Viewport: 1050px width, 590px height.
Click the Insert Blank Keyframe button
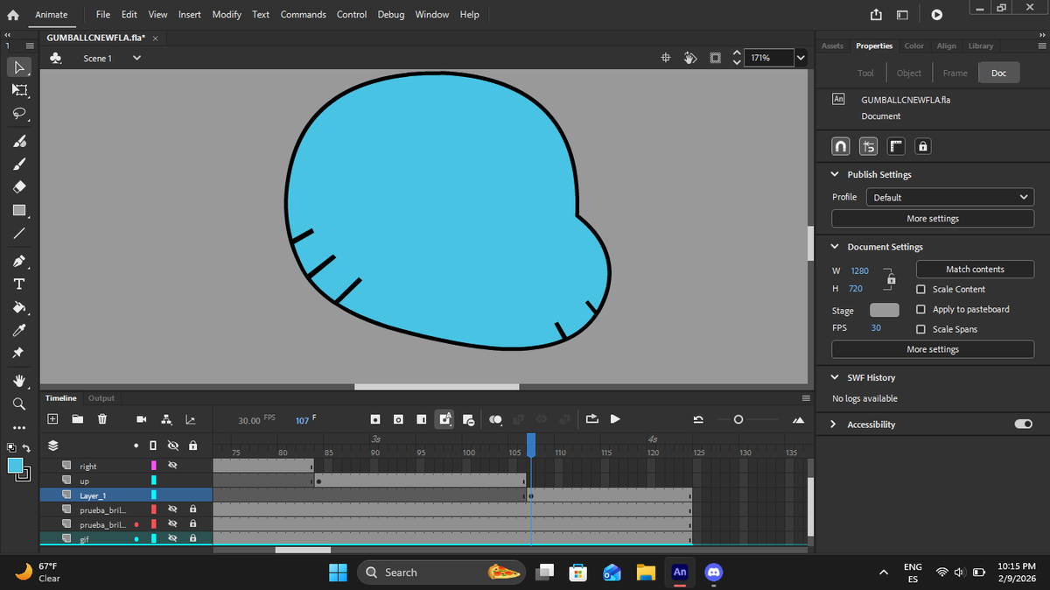click(x=398, y=420)
